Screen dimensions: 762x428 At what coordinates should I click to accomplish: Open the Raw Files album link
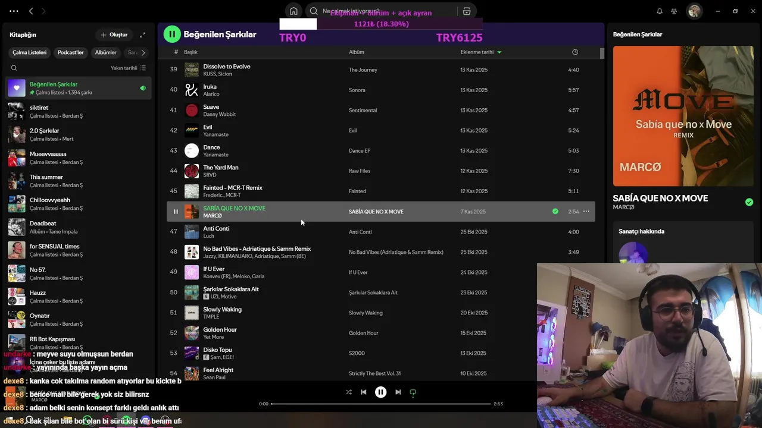coord(360,171)
